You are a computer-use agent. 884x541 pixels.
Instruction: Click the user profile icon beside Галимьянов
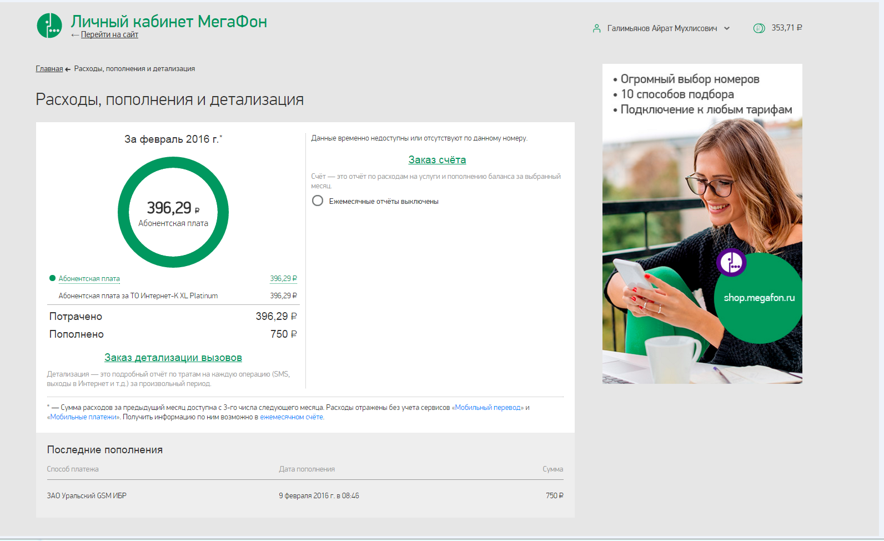pos(596,28)
